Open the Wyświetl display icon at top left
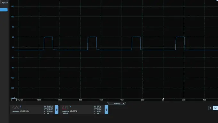Image resolution: width=218 pixels, height=123 pixels. pos(5,2)
